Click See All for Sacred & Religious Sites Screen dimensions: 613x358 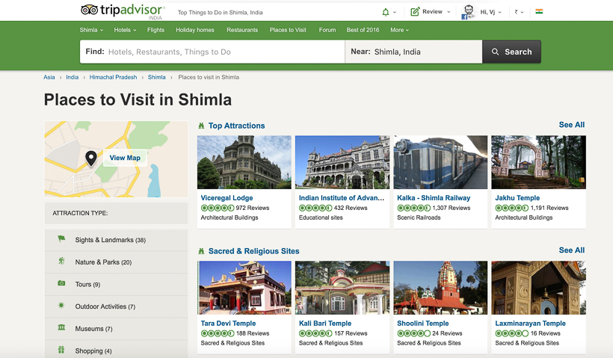[x=572, y=250]
